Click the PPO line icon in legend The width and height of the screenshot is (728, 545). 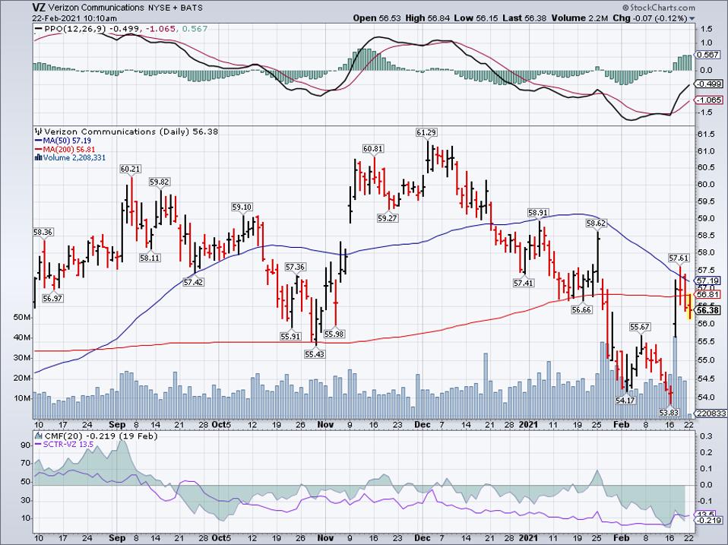point(39,29)
